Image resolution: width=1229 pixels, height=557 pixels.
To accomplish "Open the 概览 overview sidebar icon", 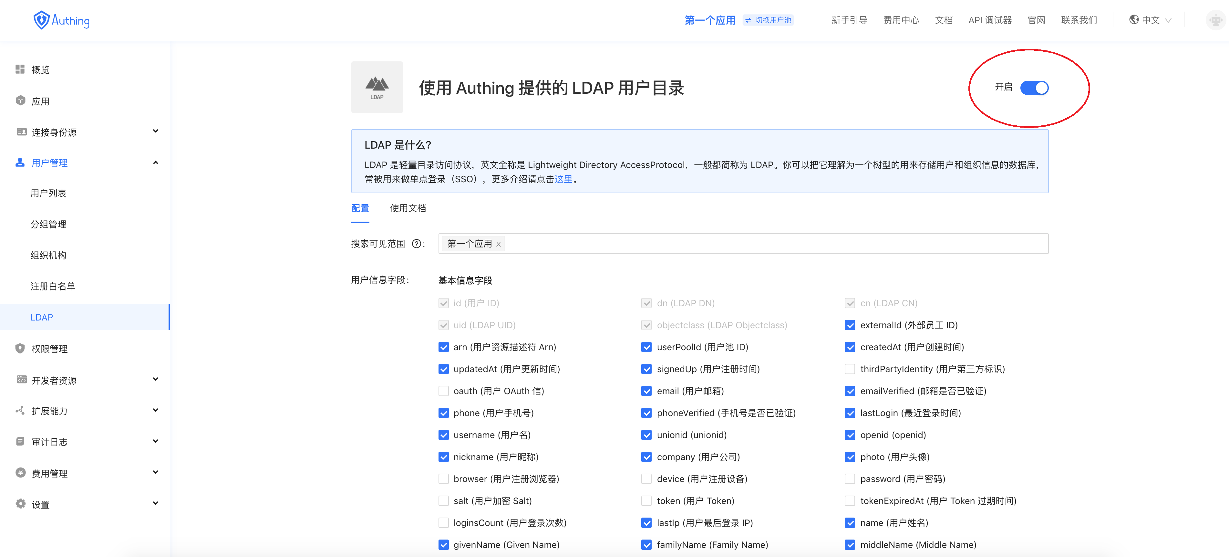I will pos(20,70).
